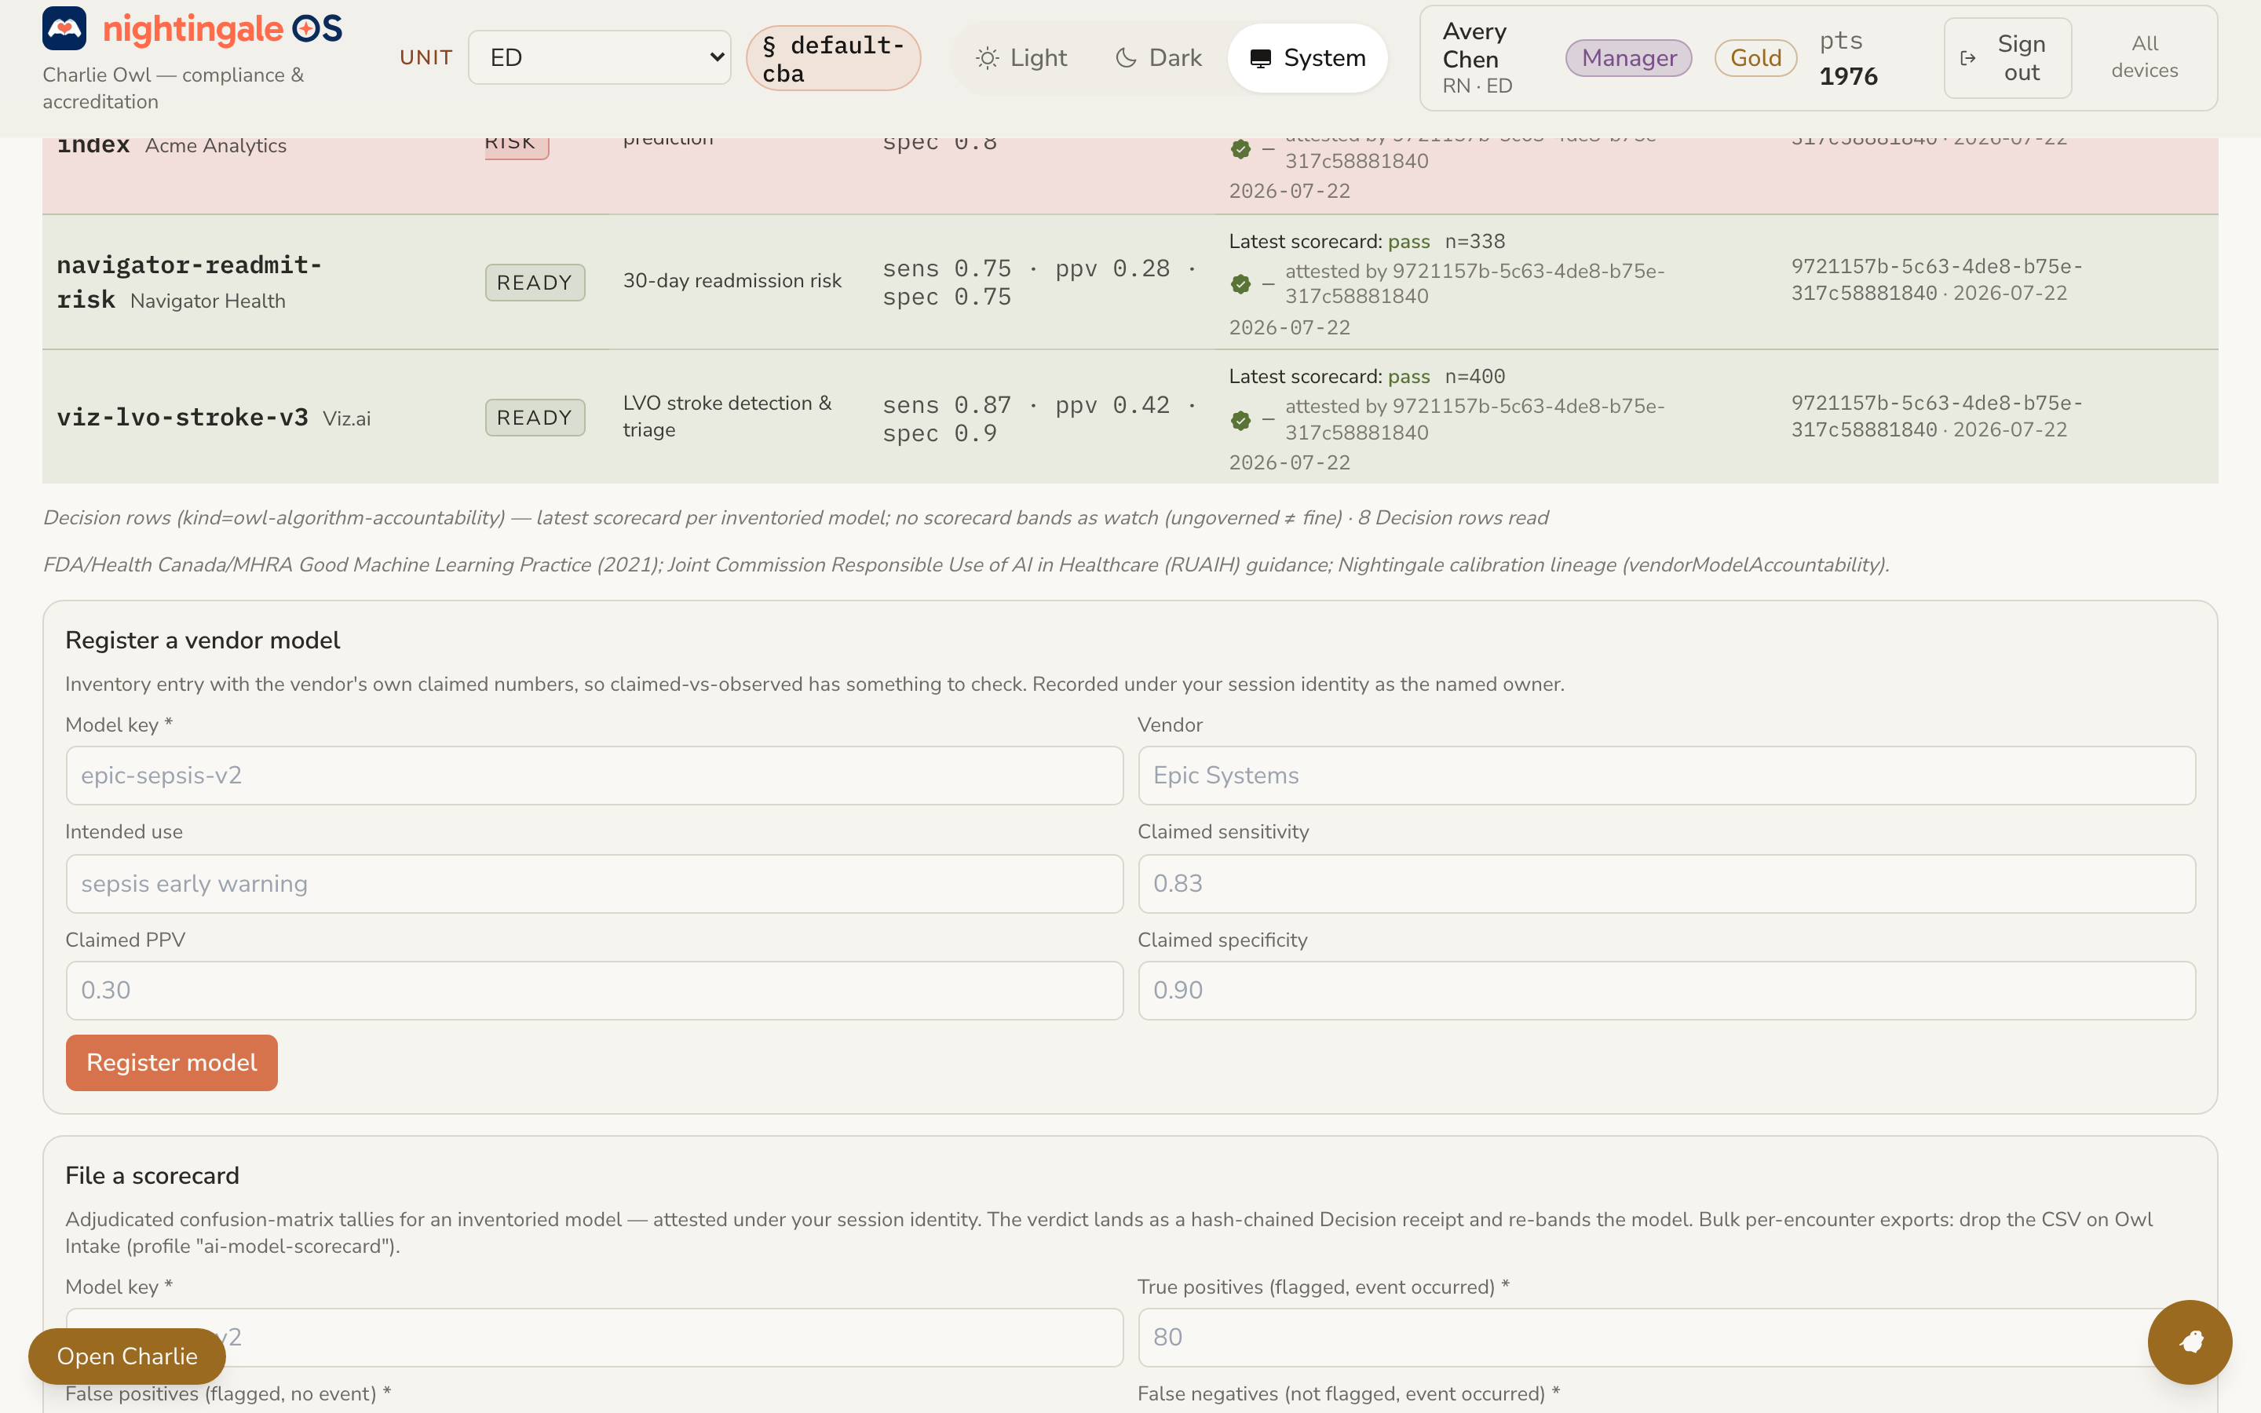This screenshot has width=2261, height=1413.
Task: Click the Avery Chen user name
Action: tap(1474, 45)
